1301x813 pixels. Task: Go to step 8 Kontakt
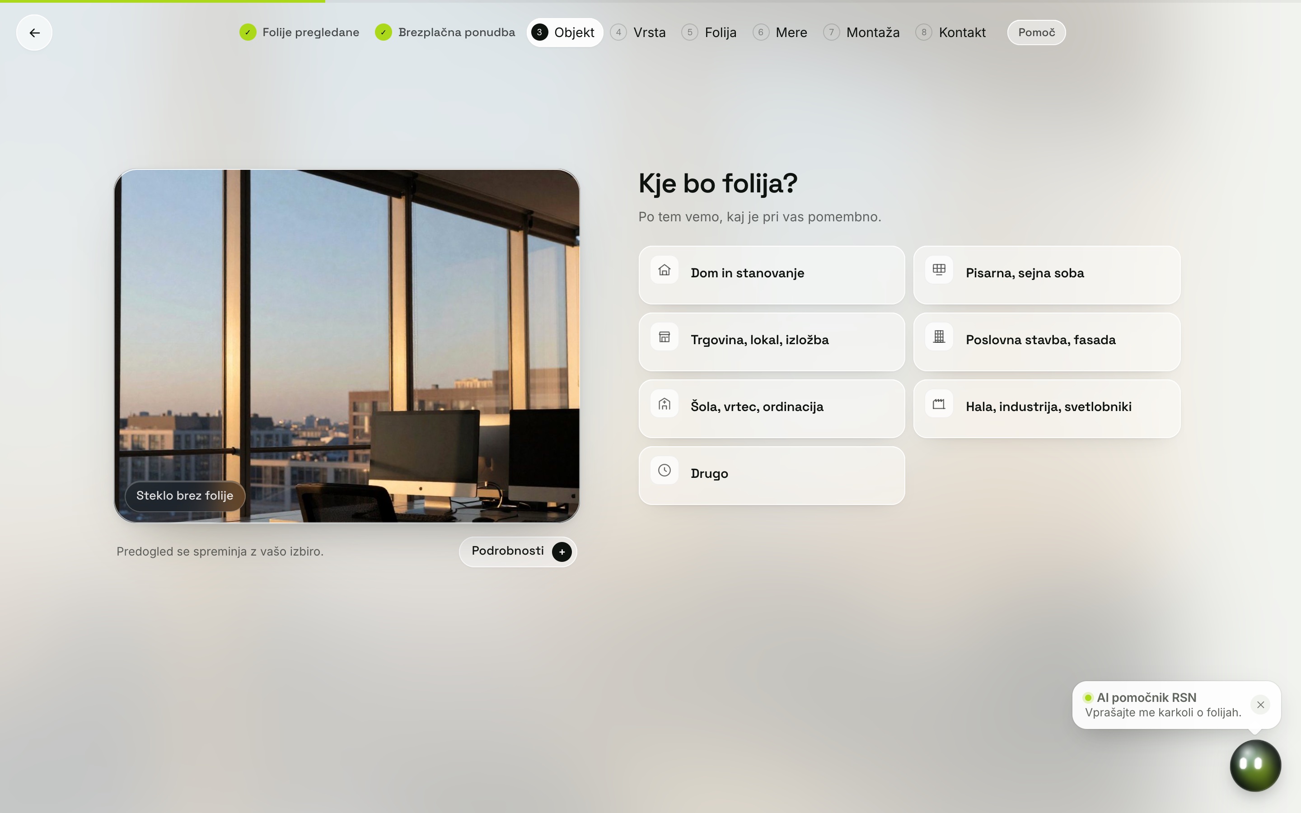point(951,32)
